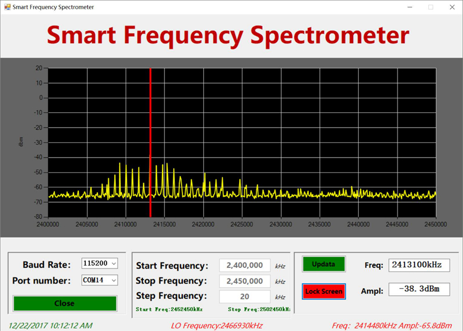Click the Freq readout box showing 2413100kHz

pyautogui.click(x=419, y=265)
